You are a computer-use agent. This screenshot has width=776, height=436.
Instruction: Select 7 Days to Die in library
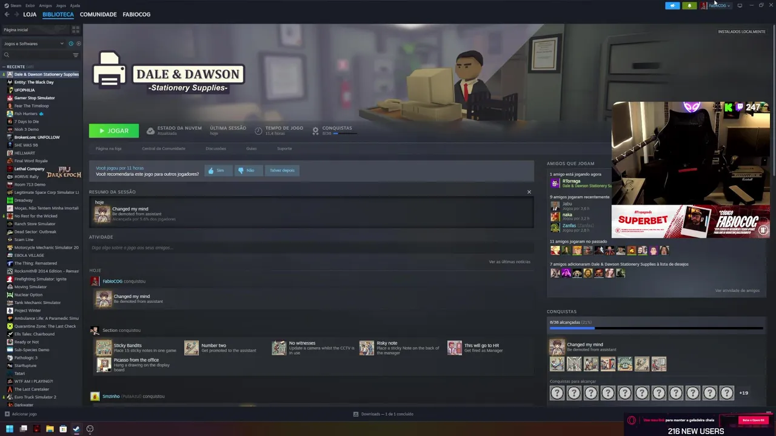[x=27, y=122]
